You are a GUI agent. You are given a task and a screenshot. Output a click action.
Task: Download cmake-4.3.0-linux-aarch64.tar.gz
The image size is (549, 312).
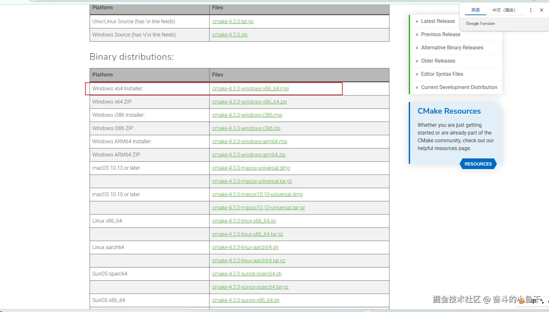click(249, 261)
